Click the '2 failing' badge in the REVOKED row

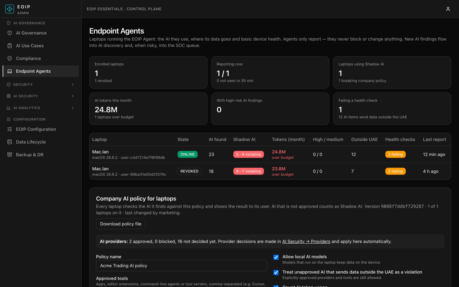[395, 171]
